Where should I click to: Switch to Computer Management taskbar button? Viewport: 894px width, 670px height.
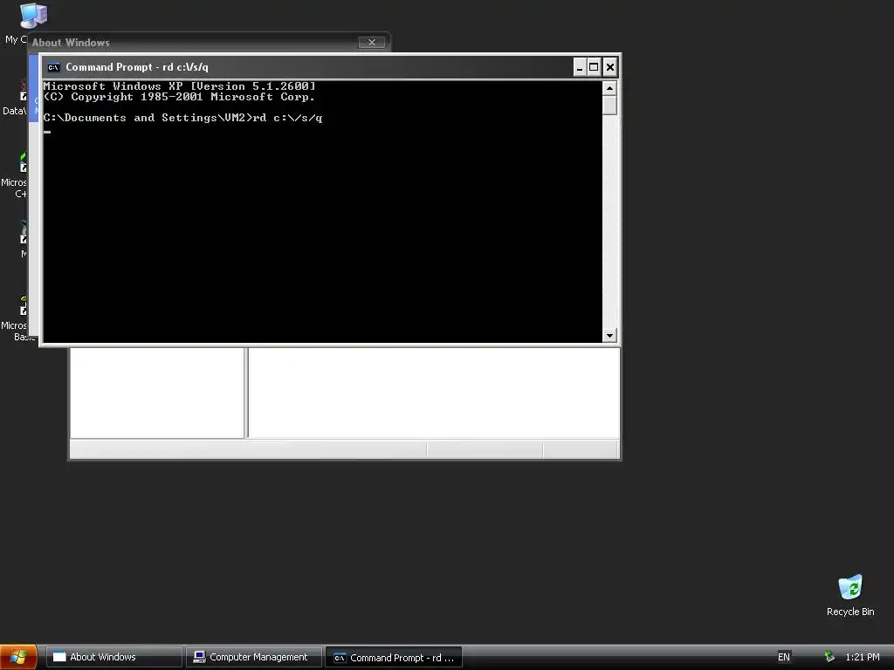point(254,657)
